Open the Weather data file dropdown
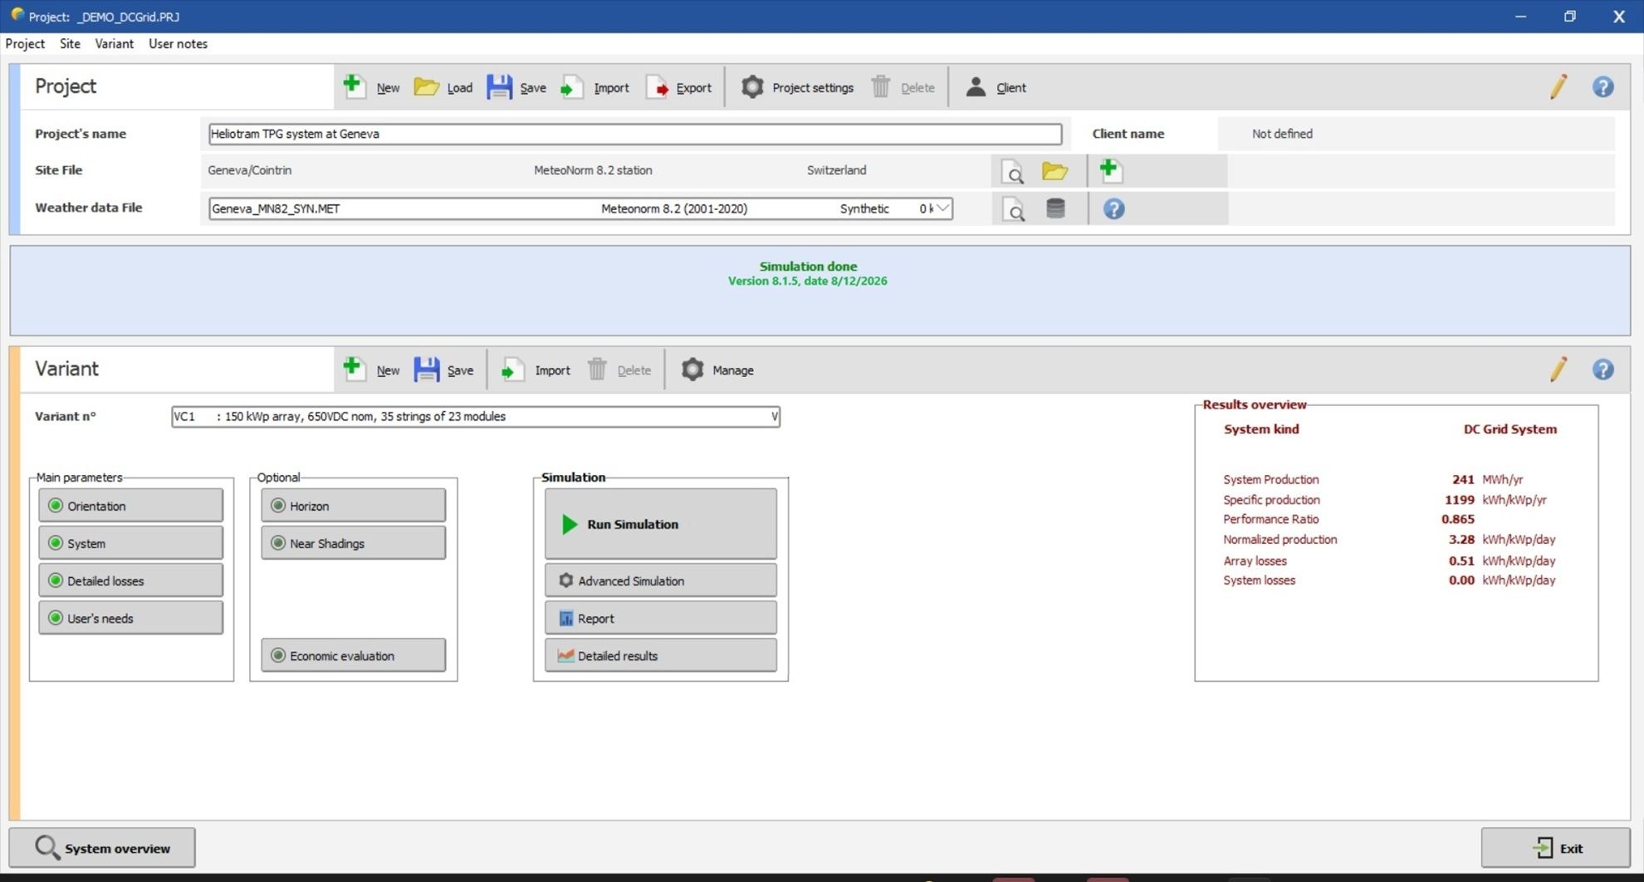 pyautogui.click(x=942, y=208)
